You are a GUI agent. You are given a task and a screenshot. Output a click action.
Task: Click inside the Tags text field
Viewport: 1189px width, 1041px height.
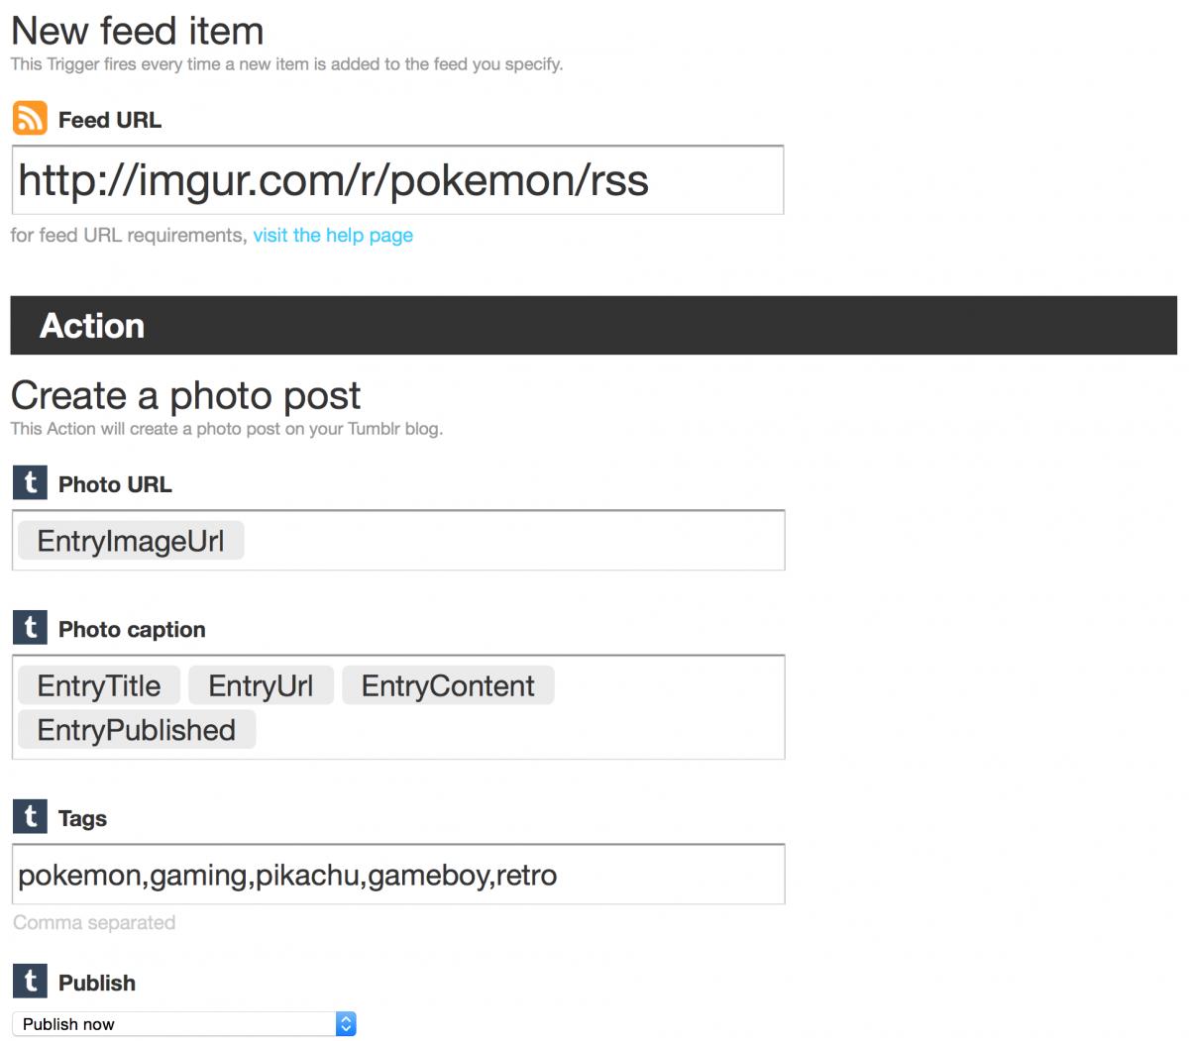coord(397,875)
